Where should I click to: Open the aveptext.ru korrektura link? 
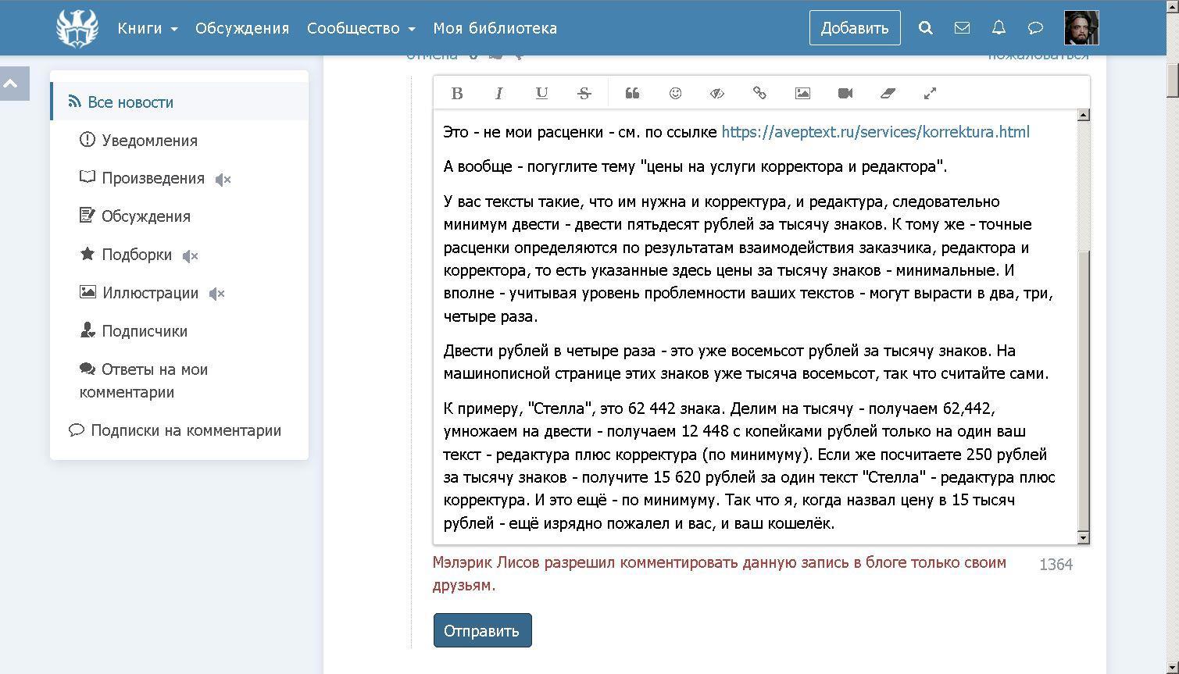875,132
